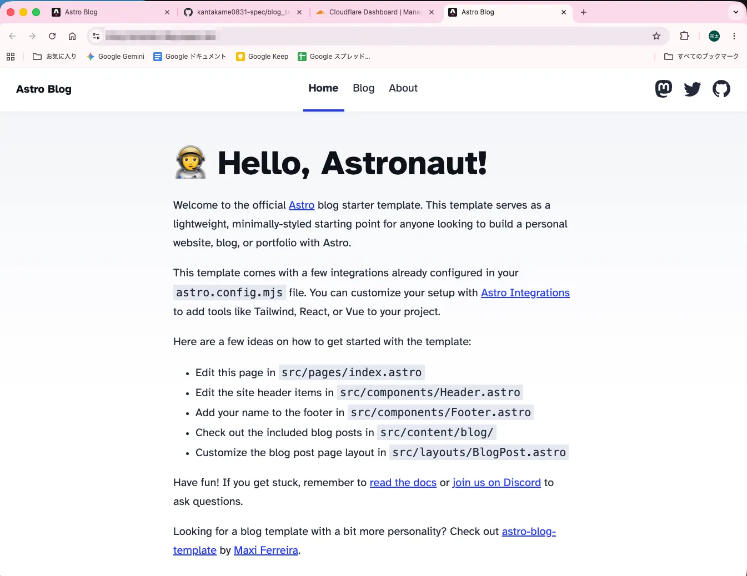747x576 pixels.
Task: Click the browser home icon
Action: [72, 36]
